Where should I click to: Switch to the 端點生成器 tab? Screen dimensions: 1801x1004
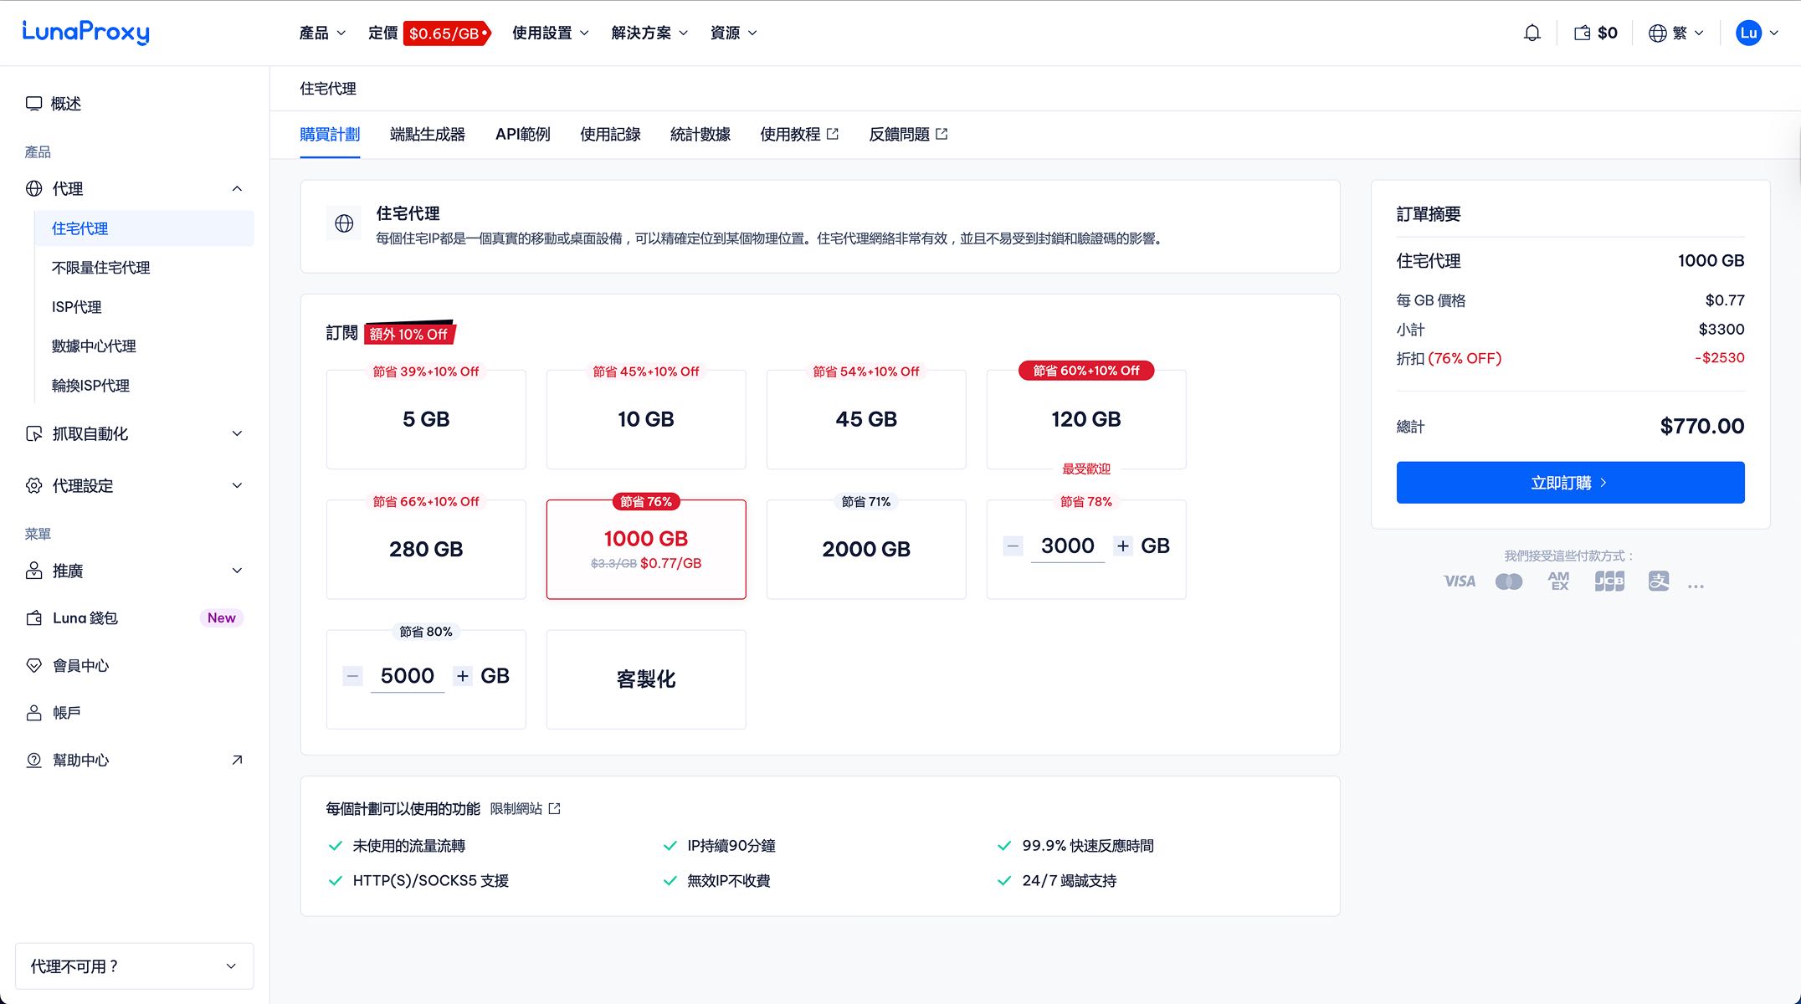[x=428, y=134]
